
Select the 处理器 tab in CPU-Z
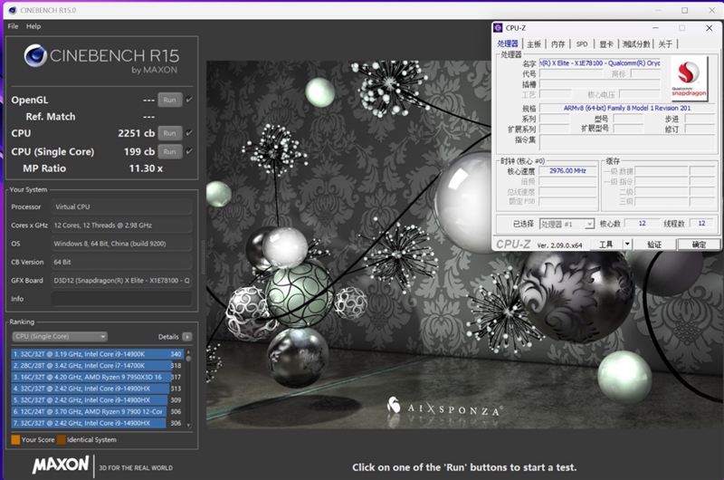tap(508, 43)
